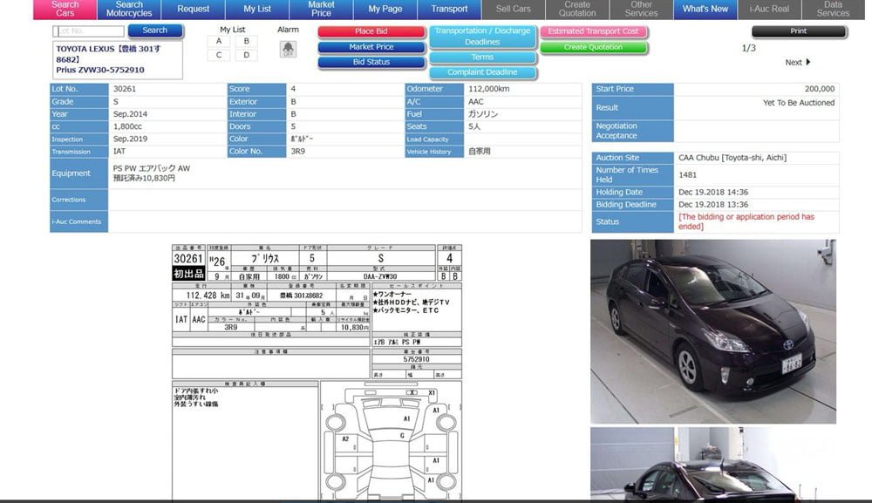Click the red Place Bid button
The height and width of the screenshot is (503, 872).
coord(371,31)
